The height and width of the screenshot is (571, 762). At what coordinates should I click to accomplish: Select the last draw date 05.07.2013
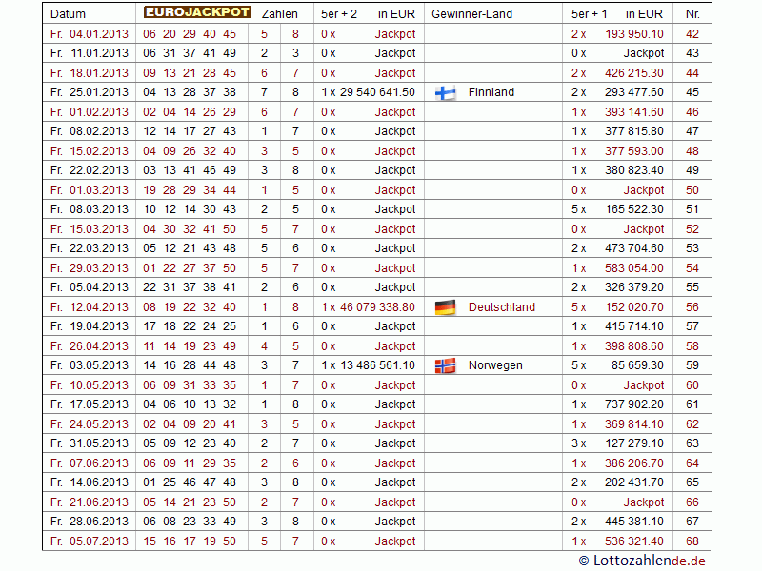[99, 541]
